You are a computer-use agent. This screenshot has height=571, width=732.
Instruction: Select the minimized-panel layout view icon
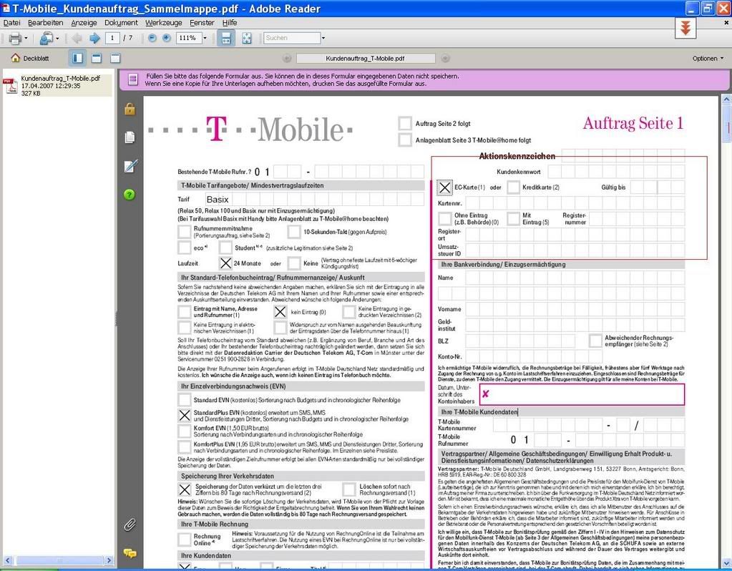[x=114, y=58]
